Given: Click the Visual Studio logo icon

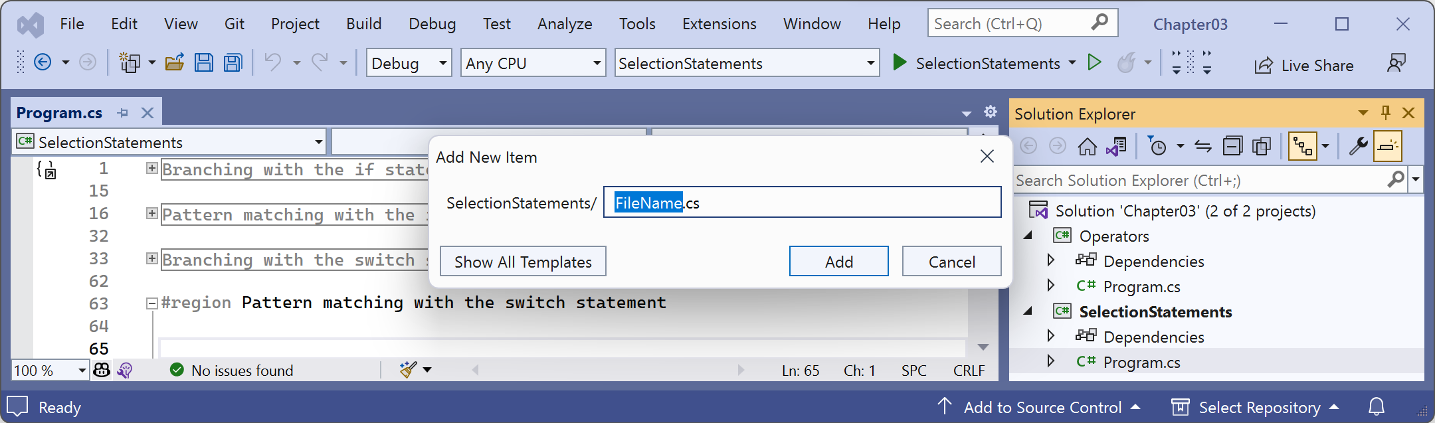Looking at the screenshot, I should click(x=30, y=25).
